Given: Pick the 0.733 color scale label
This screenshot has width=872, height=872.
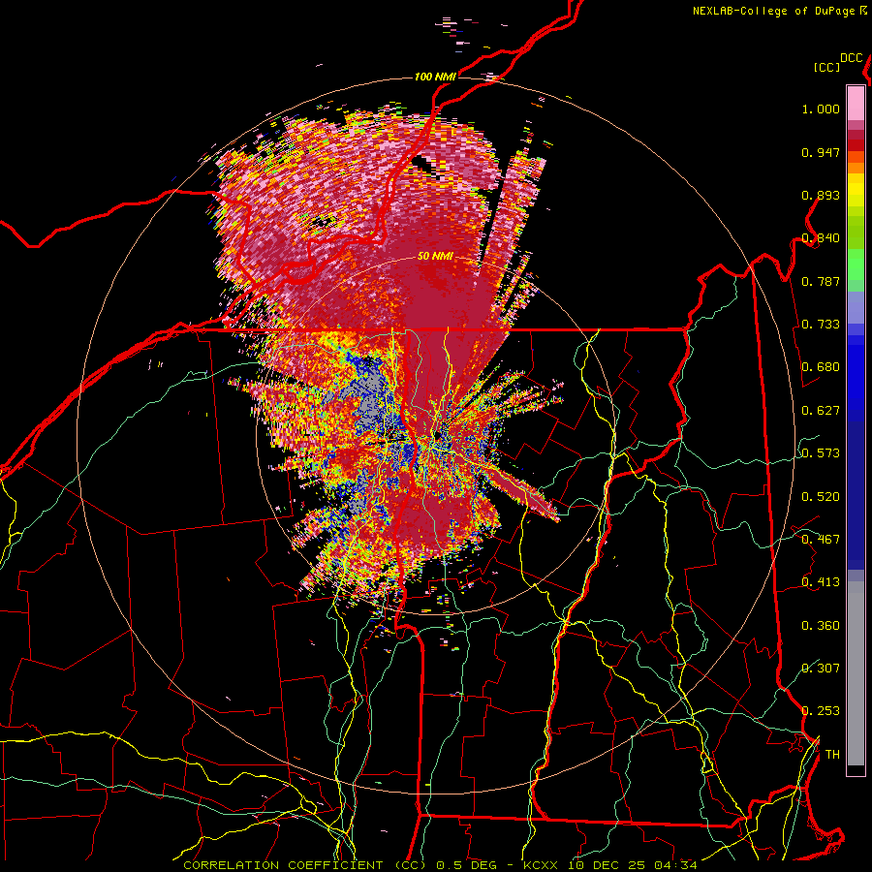Looking at the screenshot, I should (821, 325).
